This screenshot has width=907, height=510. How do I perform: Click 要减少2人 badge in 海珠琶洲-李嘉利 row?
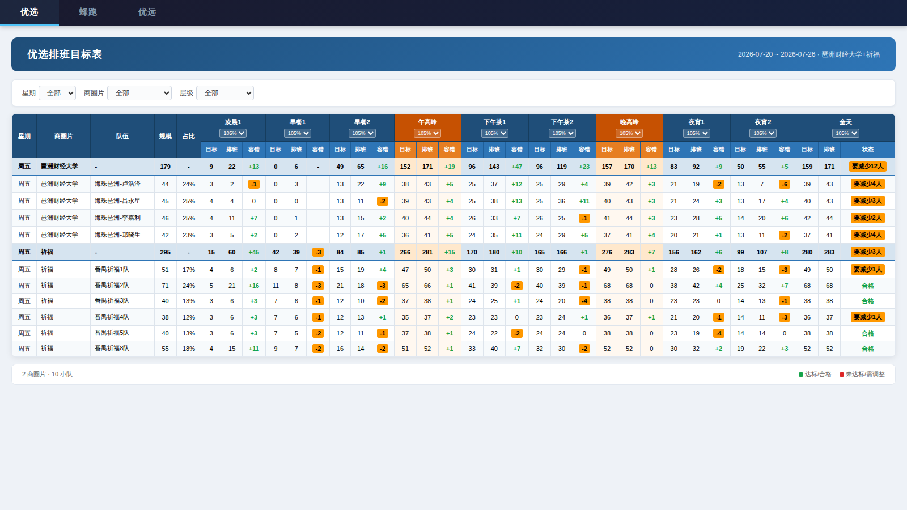click(x=868, y=218)
